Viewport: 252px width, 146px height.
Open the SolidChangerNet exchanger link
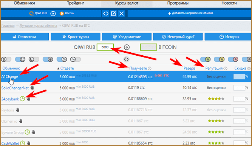pos(15,88)
